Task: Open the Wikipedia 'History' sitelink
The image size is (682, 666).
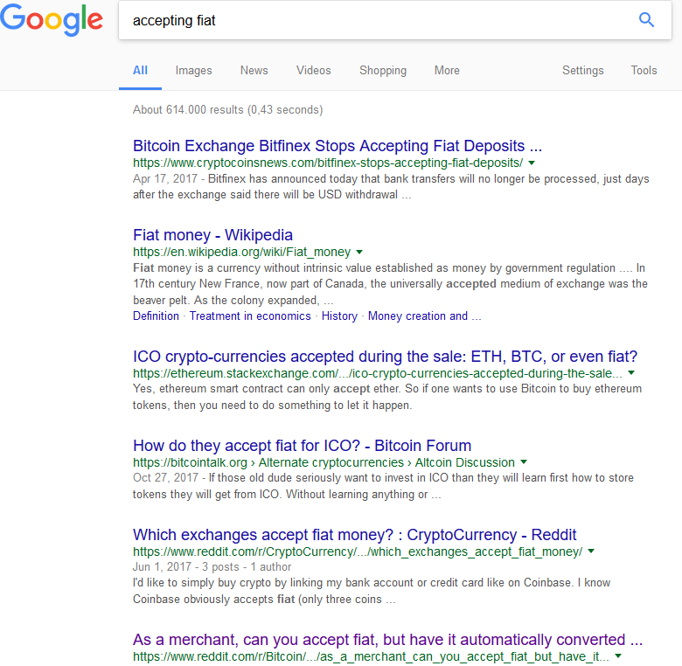Action: point(339,316)
